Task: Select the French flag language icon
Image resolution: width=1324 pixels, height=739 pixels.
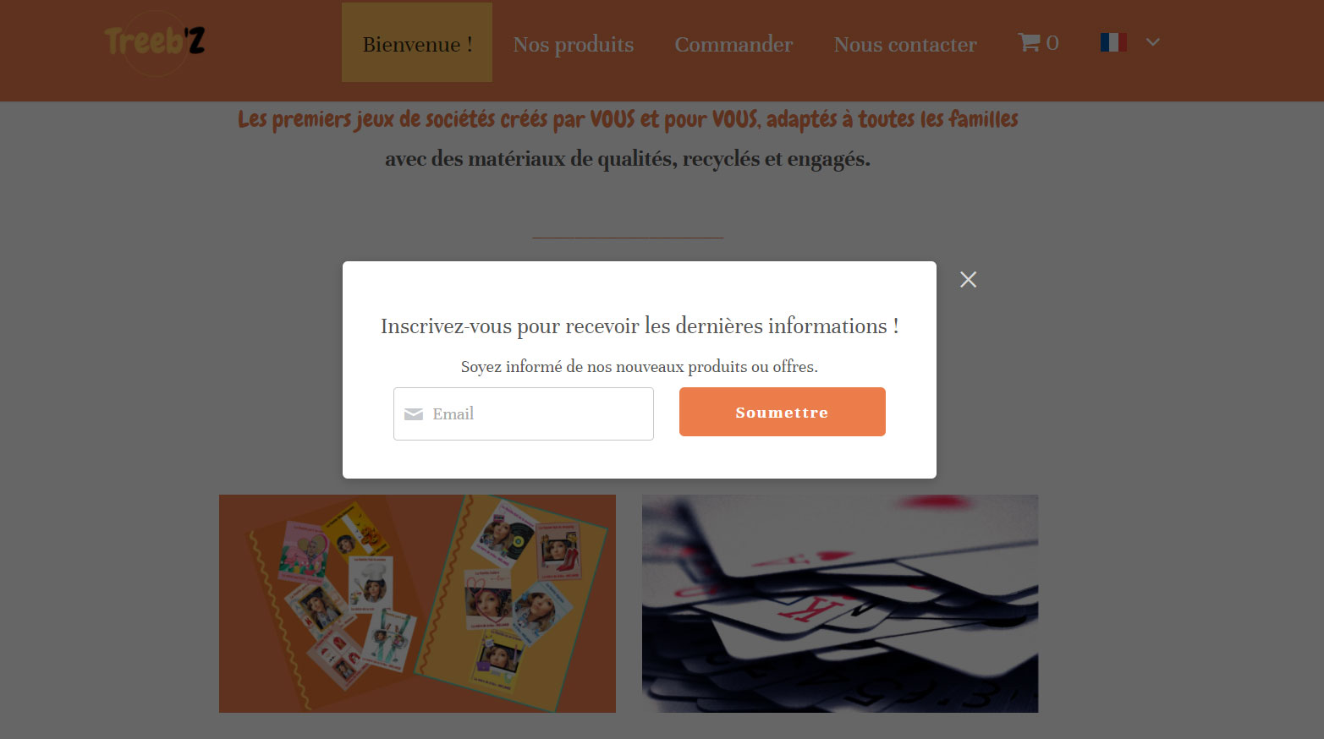Action: point(1113,42)
